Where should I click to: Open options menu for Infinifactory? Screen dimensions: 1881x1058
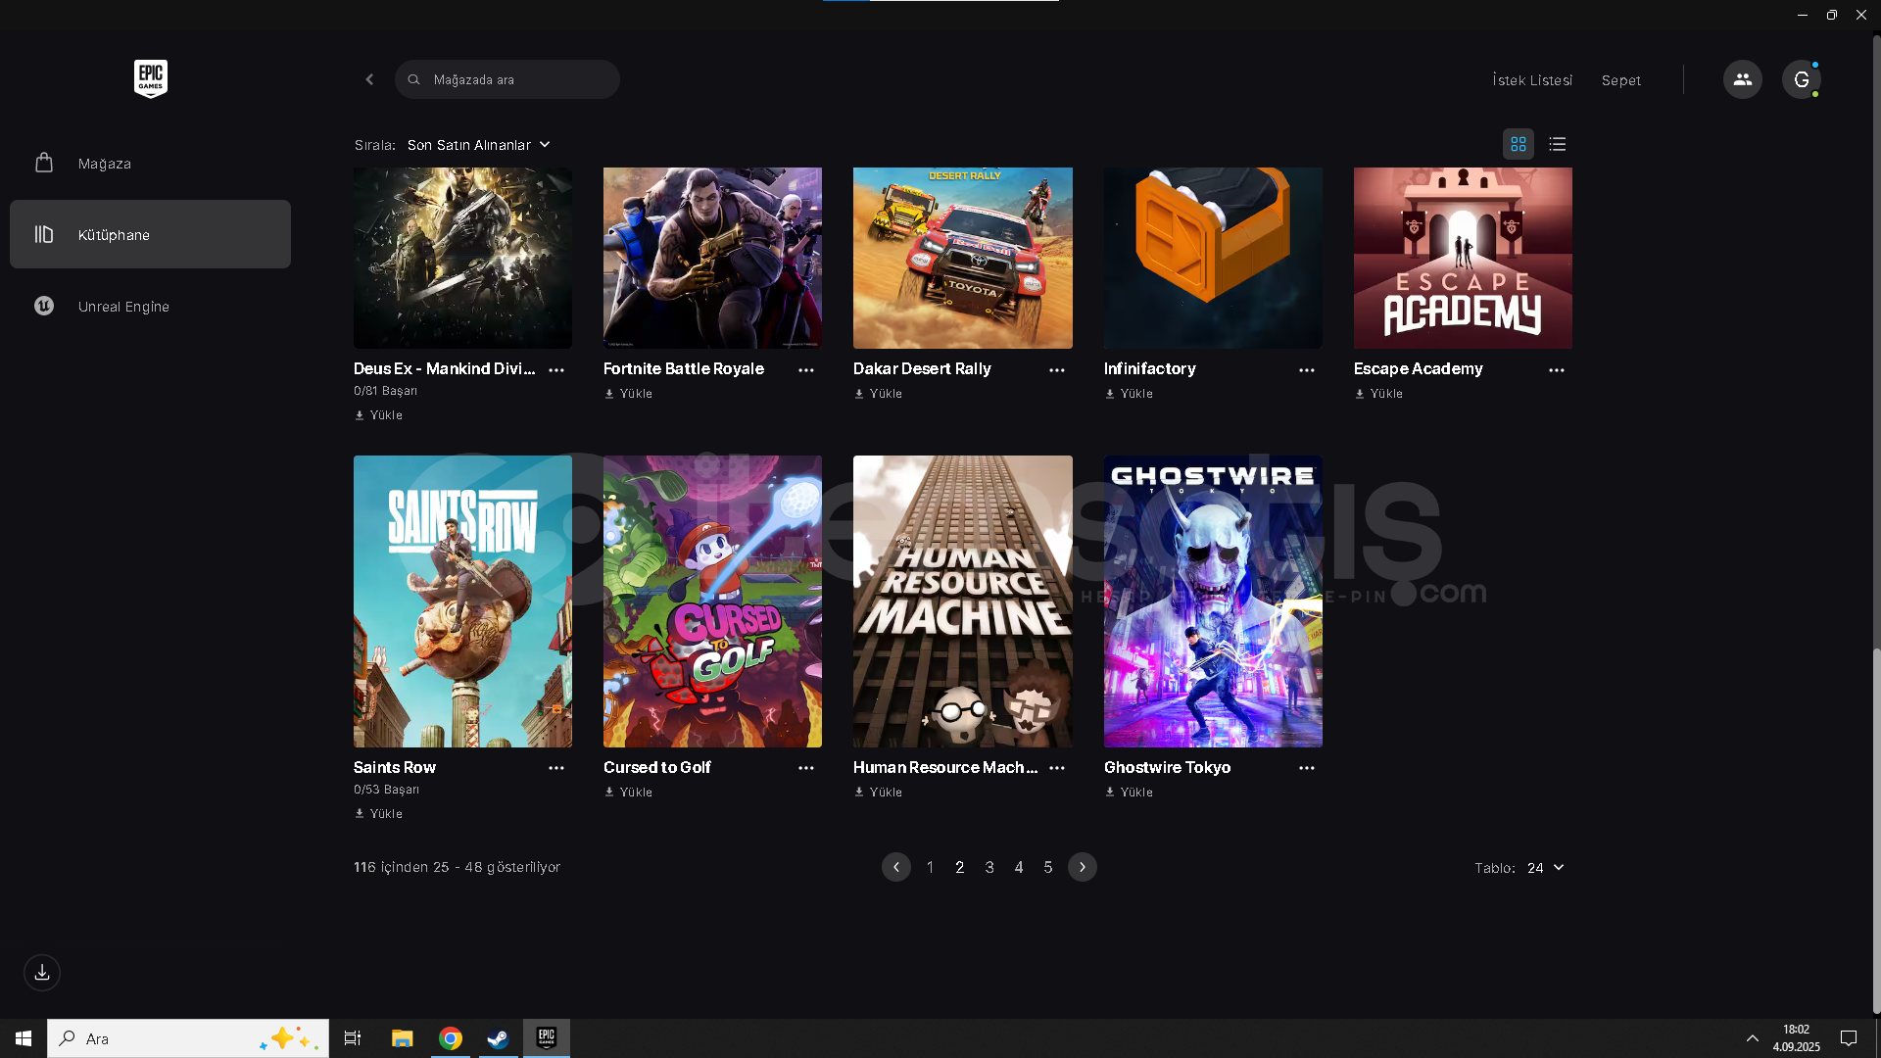[x=1307, y=370]
